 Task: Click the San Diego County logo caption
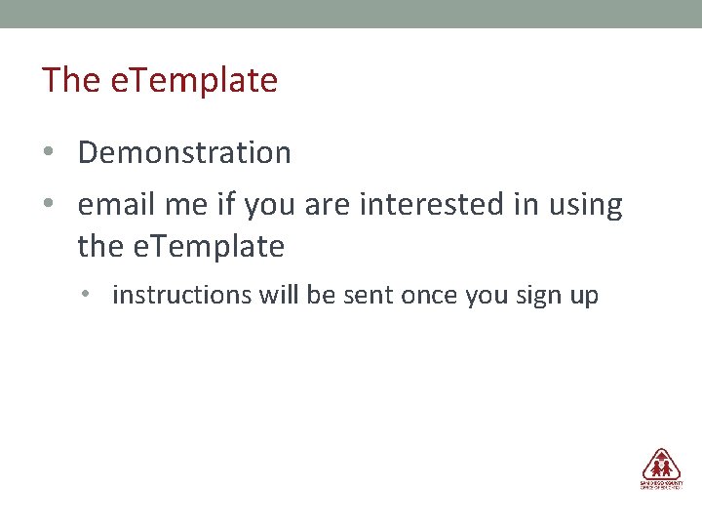click(x=661, y=485)
